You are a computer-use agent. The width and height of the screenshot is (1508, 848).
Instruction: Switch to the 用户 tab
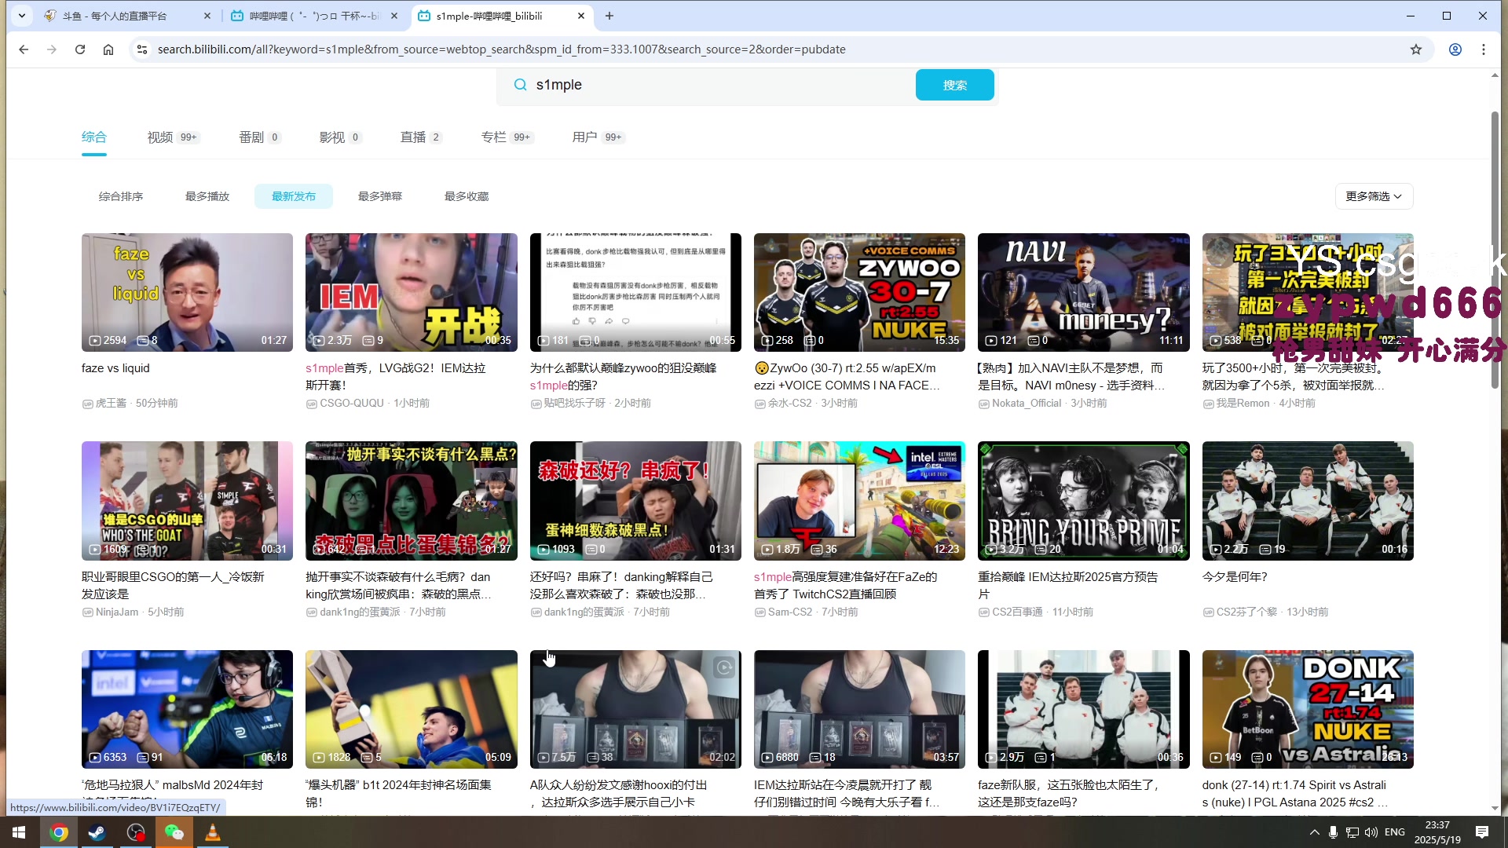598,137
